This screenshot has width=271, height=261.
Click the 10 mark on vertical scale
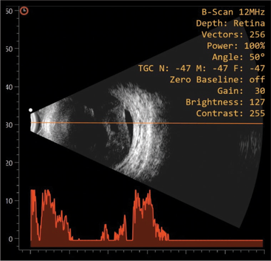coord(9,201)
